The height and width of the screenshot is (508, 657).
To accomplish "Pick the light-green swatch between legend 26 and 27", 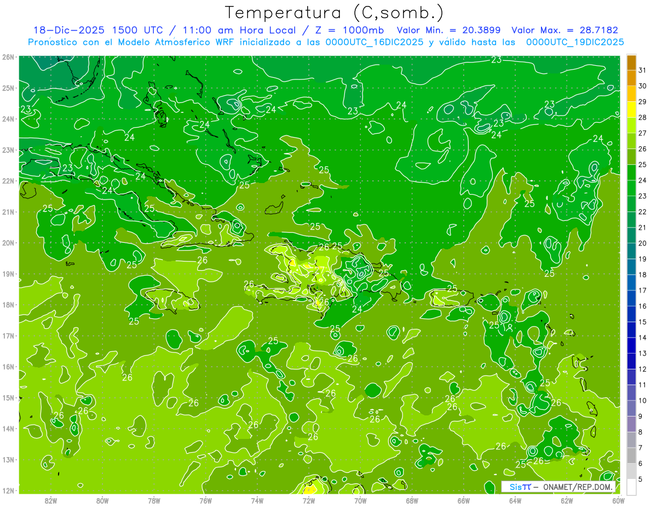I will 631,141.
